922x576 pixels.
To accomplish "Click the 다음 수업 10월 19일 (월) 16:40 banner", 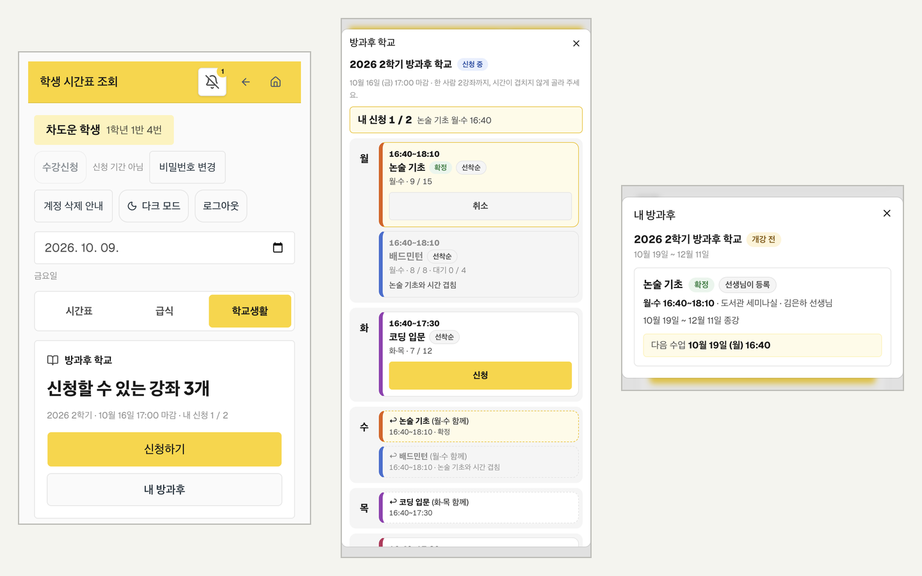I will coord(763,345).
